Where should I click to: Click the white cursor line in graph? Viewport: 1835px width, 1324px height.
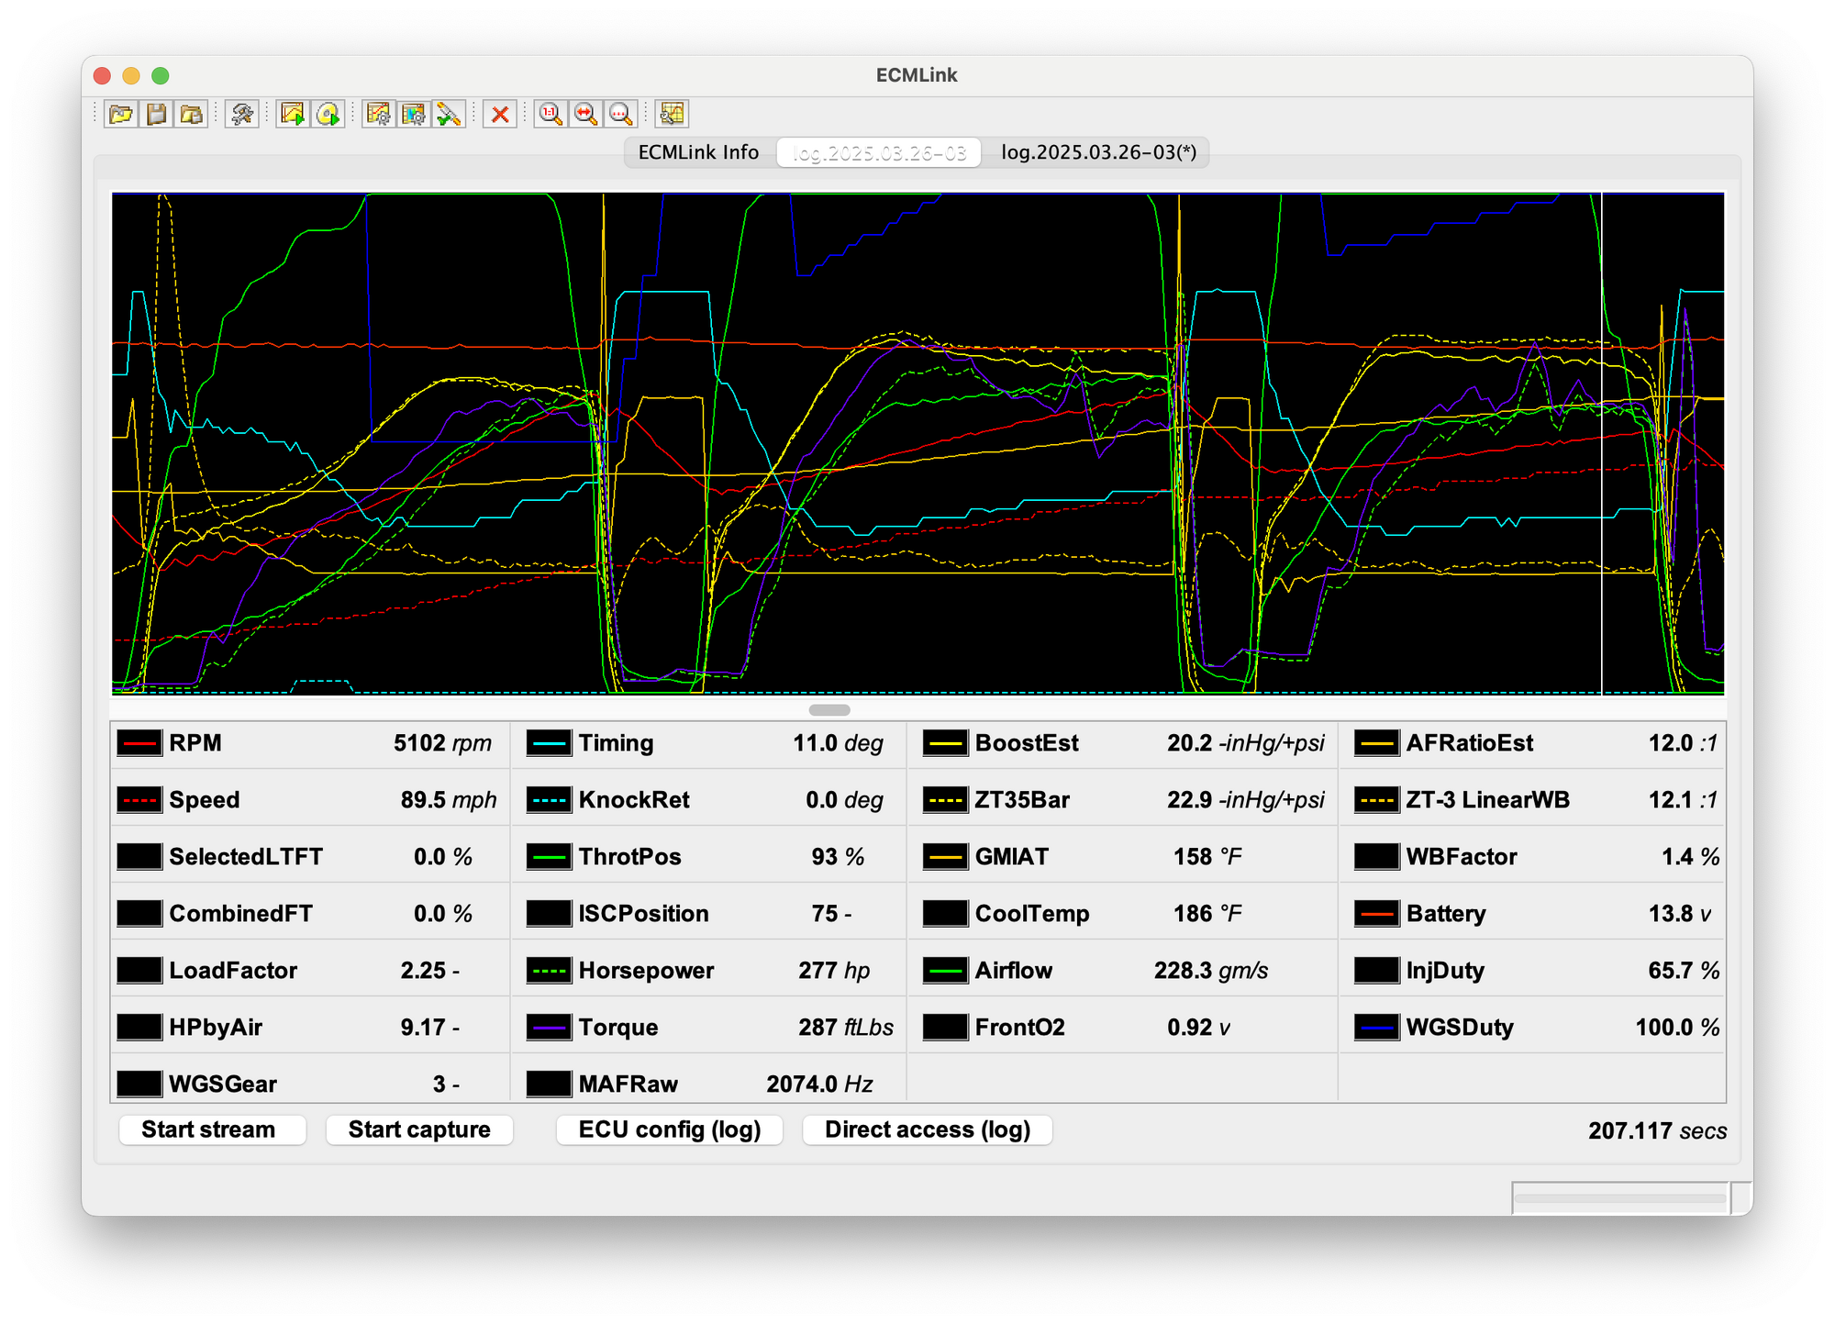click(1601, 444)
